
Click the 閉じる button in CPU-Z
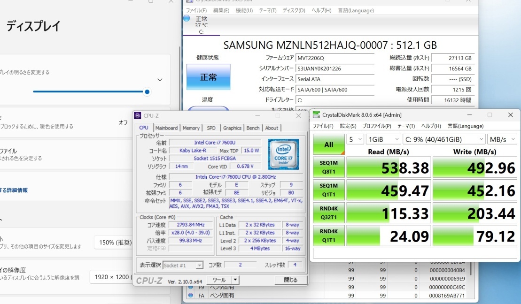[290, 280]
